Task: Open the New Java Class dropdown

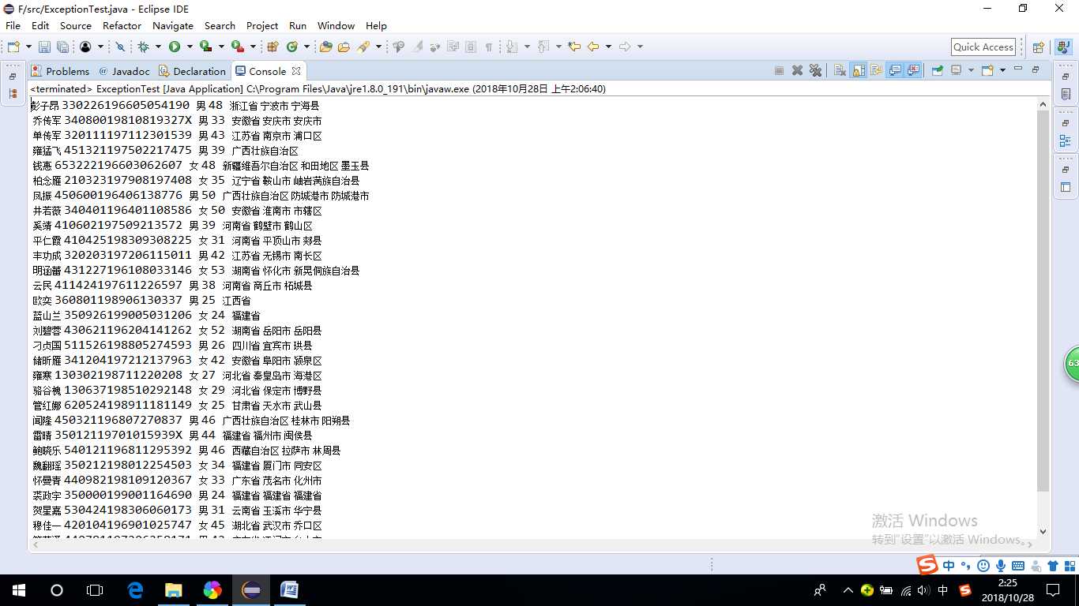Action: (x=306, y=47)
